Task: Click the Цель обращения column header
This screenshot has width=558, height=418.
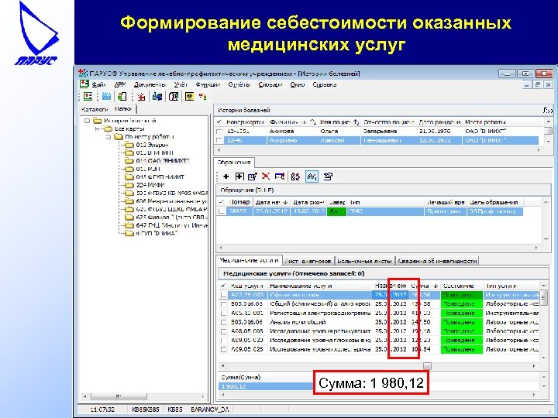Action: pos(494,202)
